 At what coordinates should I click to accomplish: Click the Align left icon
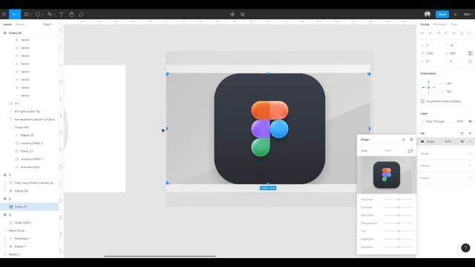pyautogui.click(x=422, y=33)
